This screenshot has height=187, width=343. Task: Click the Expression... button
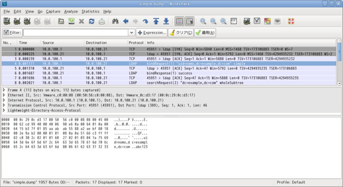tap(152, 33)
